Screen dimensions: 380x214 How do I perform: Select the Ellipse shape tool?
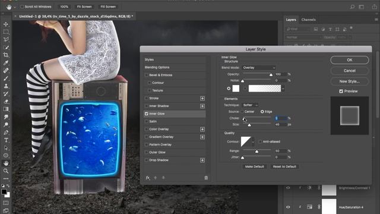click(6, 156)
